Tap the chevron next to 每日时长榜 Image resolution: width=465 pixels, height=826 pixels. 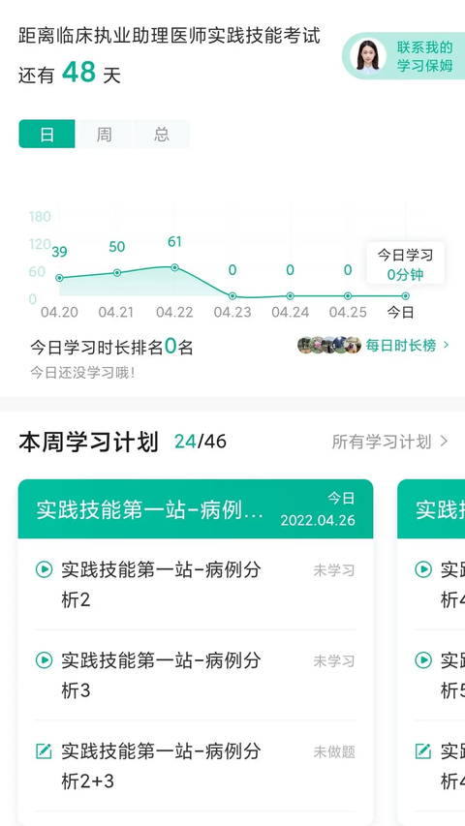pos(446,346)
